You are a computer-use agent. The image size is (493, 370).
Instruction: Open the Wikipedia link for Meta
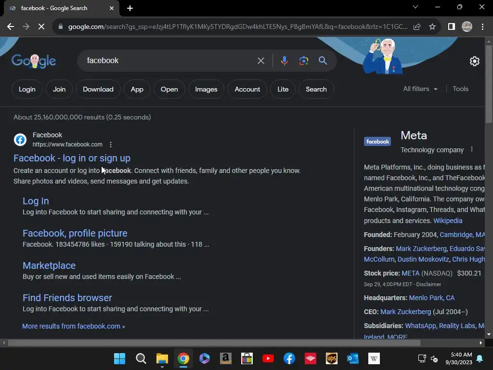pyautogui.click(x=448, y=221)
